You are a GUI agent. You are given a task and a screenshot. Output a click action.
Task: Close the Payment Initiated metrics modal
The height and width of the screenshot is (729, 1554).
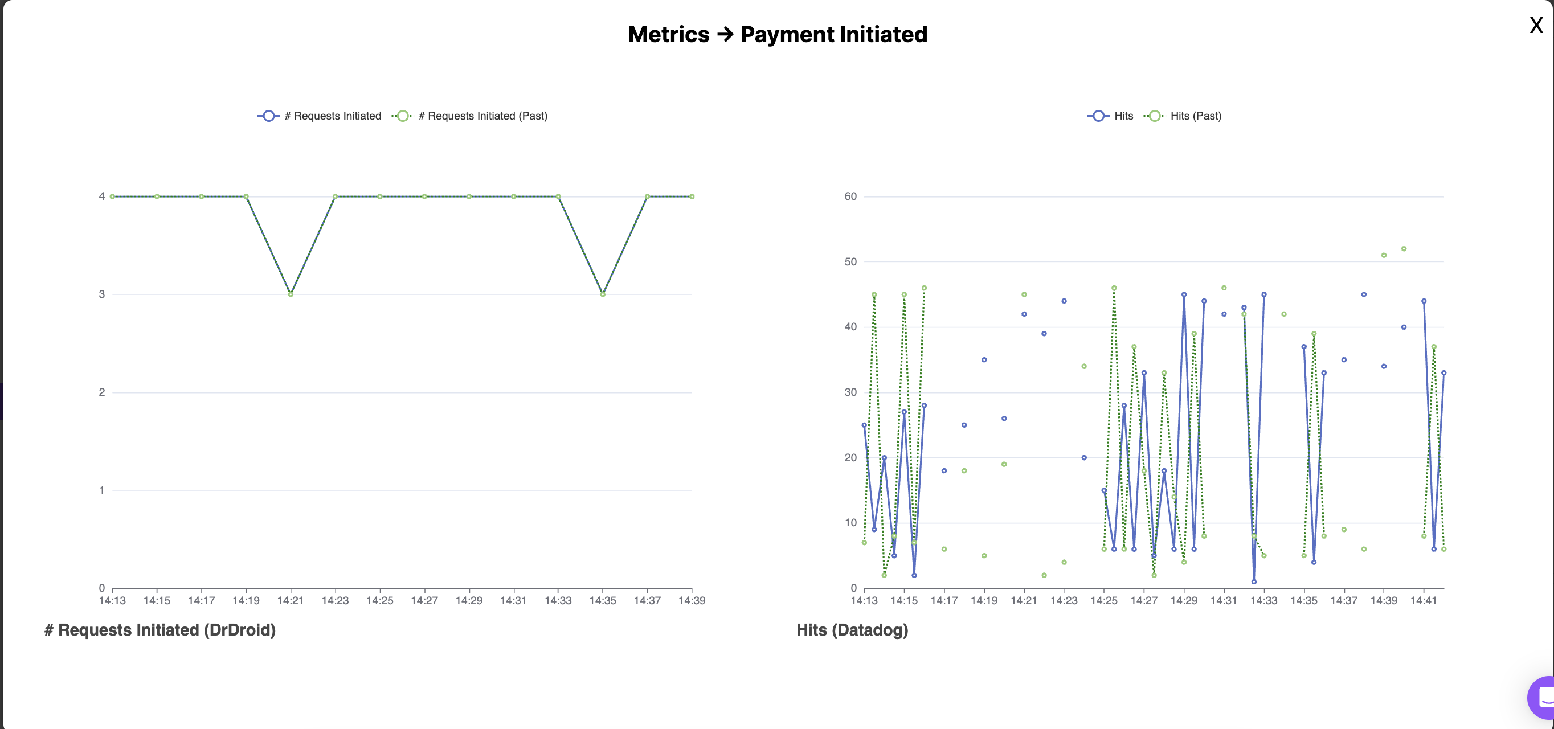(1536, 25)
